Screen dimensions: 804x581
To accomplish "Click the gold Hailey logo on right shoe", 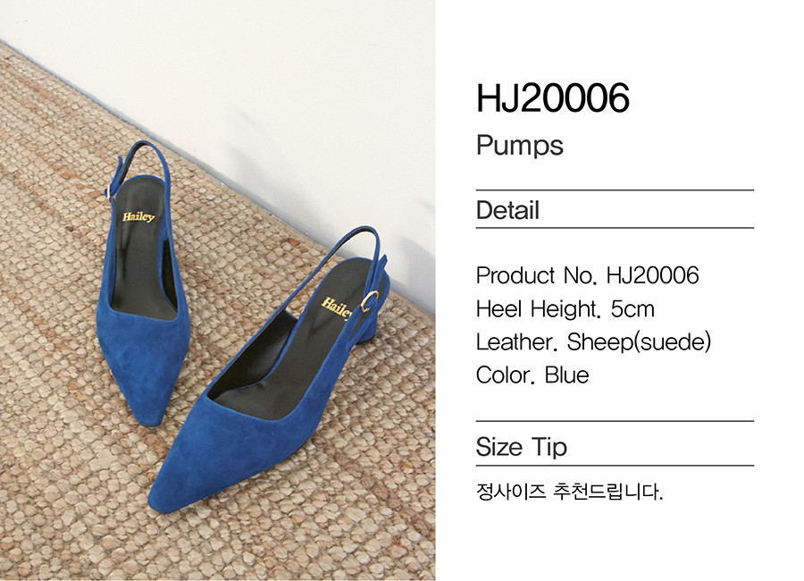I will click(337, 307).
